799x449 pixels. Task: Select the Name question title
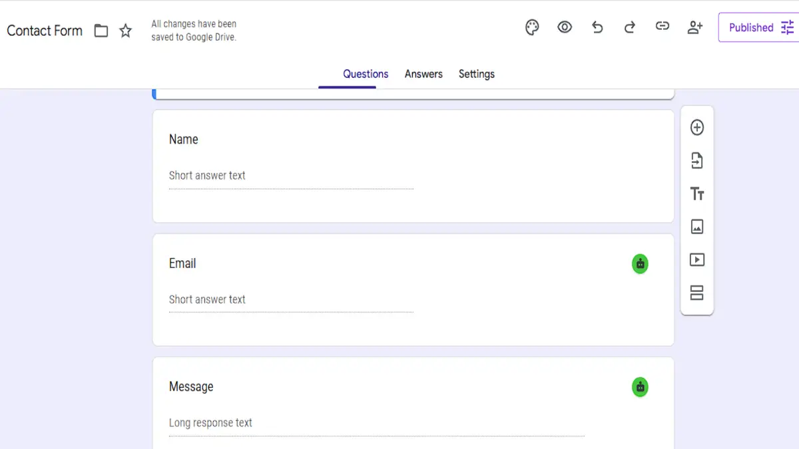pyautogui.click(x=183, y=139)
